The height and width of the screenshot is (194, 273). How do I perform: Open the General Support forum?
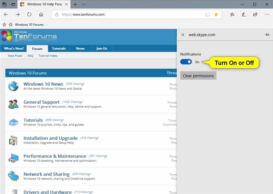[x=41, y=102]
